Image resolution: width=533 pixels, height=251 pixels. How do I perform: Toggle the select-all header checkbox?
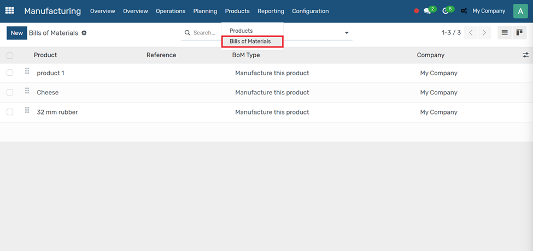10,56
